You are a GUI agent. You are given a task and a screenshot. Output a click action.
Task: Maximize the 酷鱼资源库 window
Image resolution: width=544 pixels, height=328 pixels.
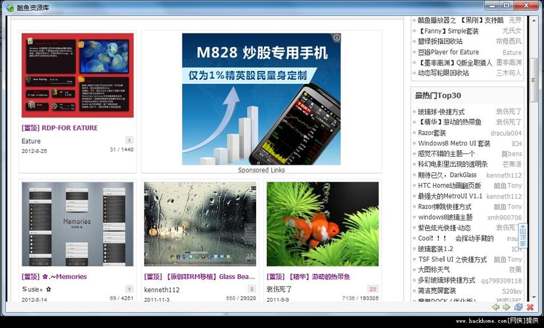tap(507, 5)
